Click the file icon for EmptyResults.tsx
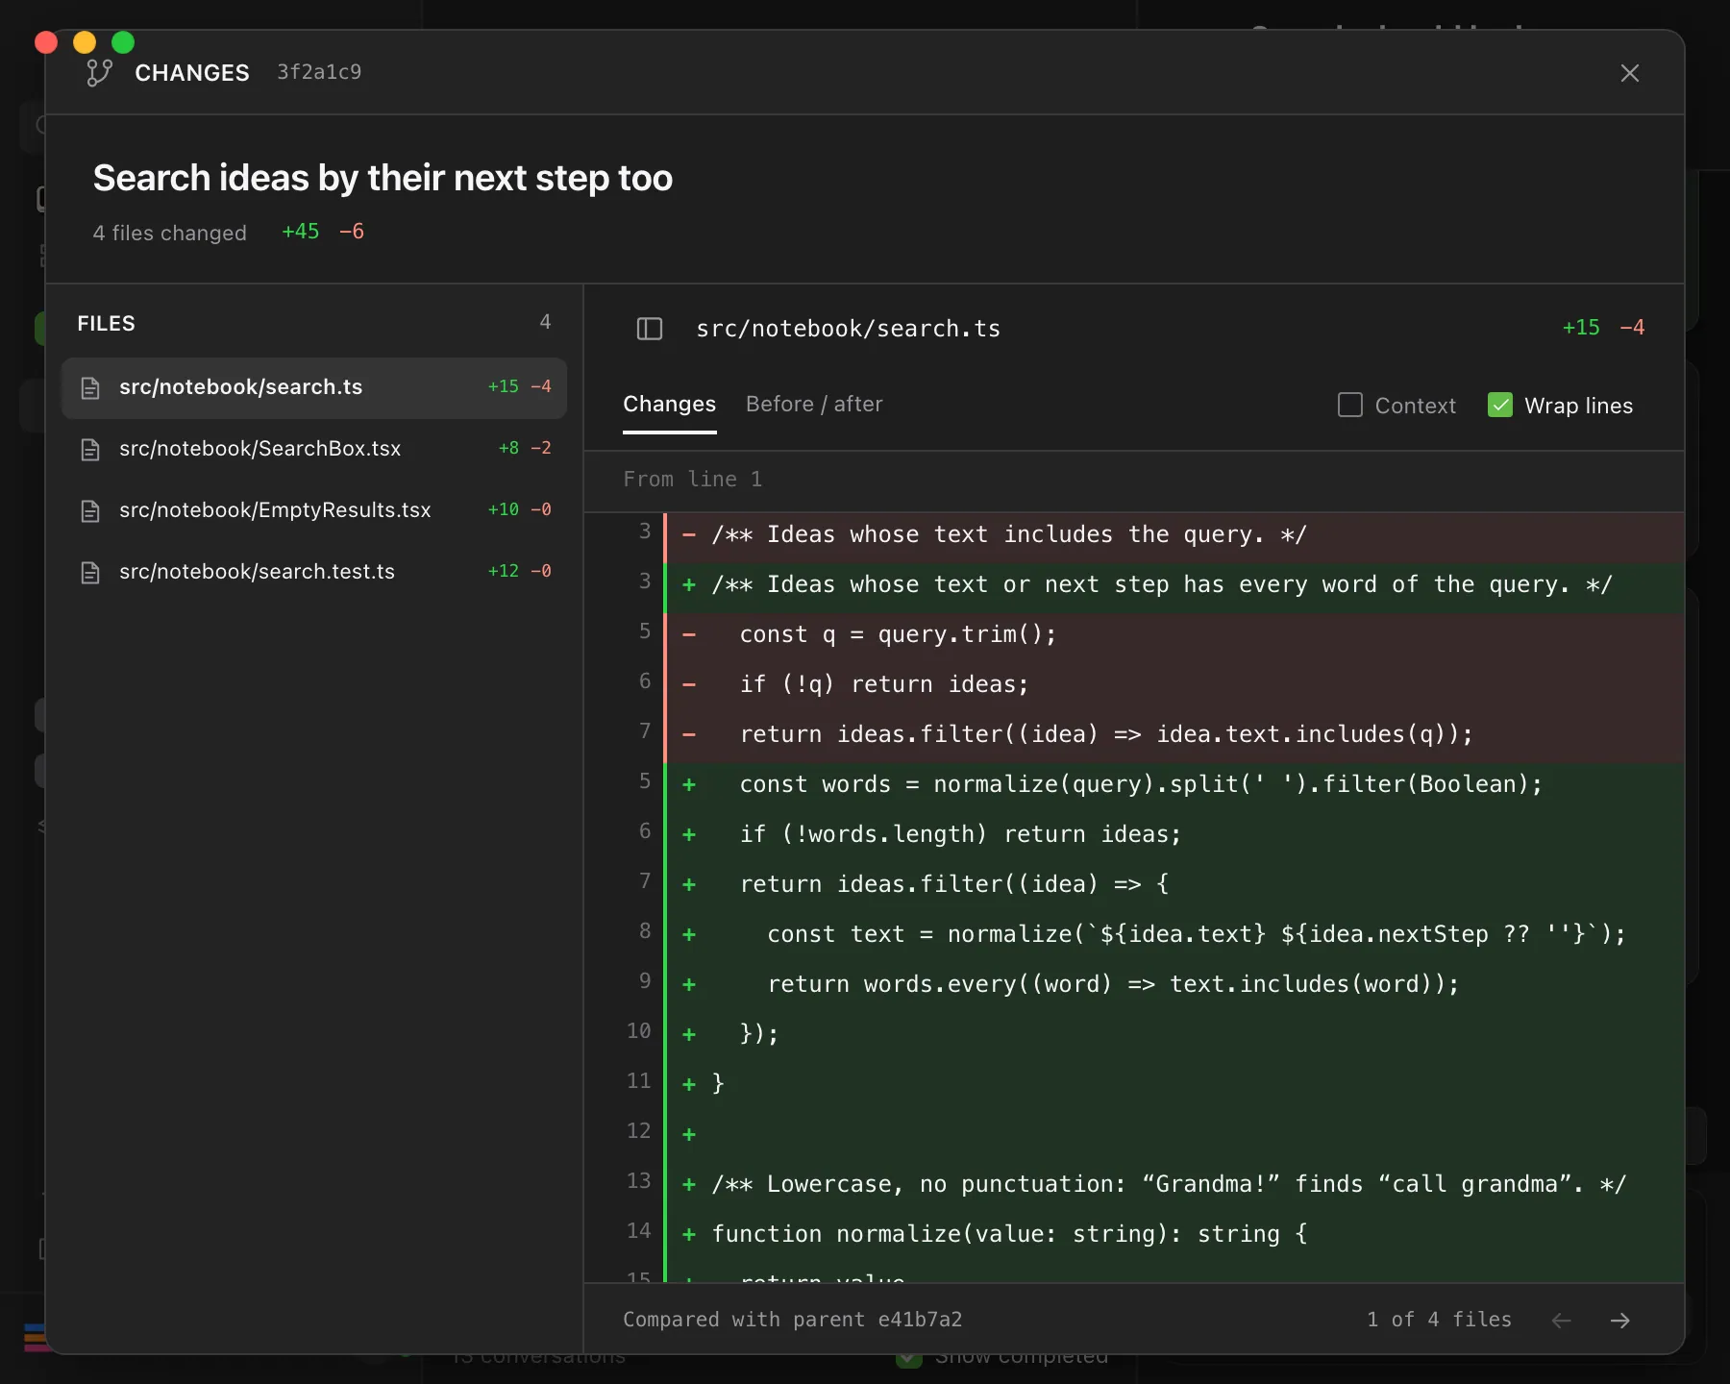Image resolution: width=1730 pixels, height=1384 pixels. tap(90, 510)
